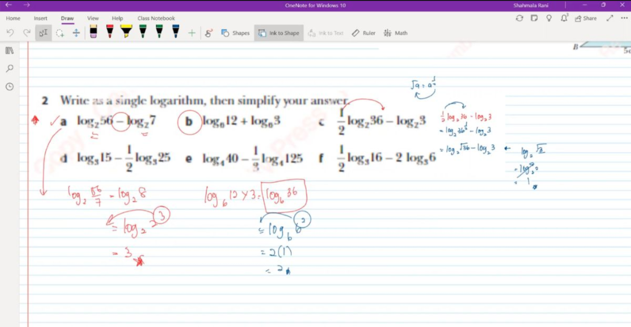Open recent notes clock icon

9,87
